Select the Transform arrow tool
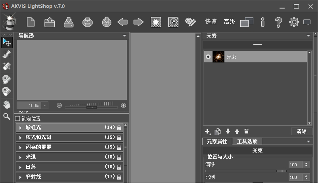This screenshot has height=190, width=318. point(7,42)
